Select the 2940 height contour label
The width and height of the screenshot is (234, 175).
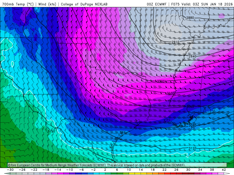(192, 56)
